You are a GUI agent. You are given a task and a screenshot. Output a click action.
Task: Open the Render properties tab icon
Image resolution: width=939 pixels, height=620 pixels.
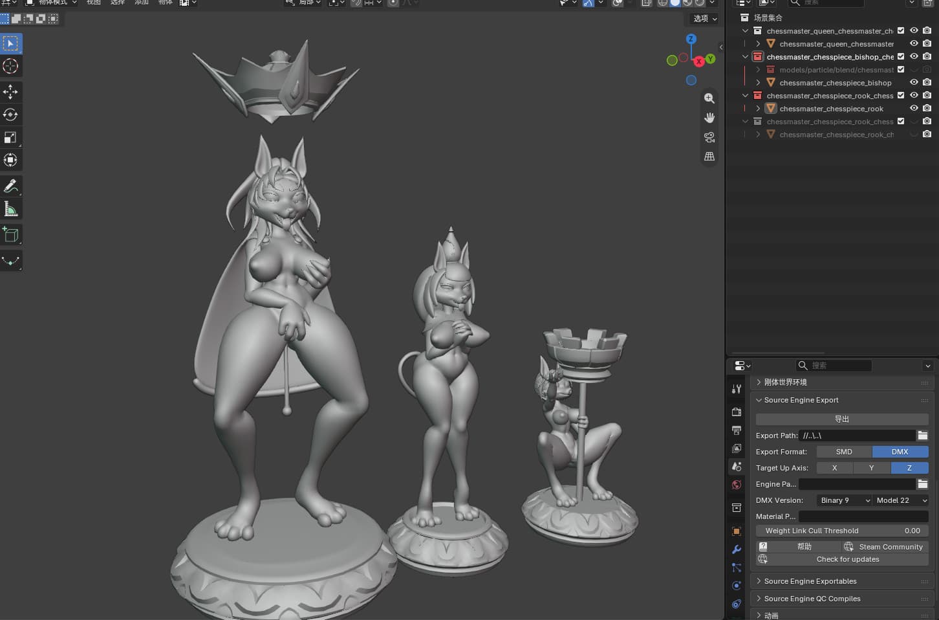point(736,412)
